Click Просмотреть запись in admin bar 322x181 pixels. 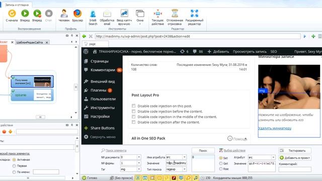click(x=250, y=51)
